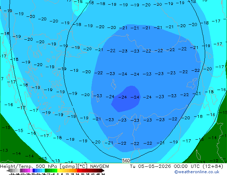
Task: Click the grey left arrow end of color scale
Action: click(x=8, y=170)
